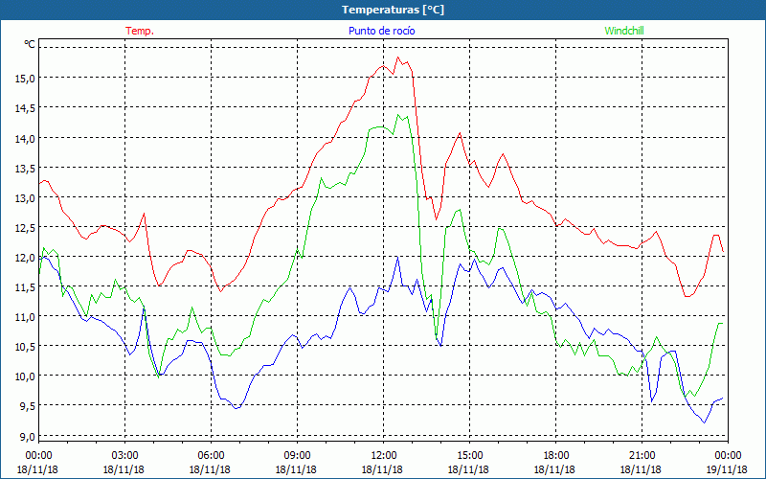Click the "Temperaturas [°C]" chart title

[393, 10]
